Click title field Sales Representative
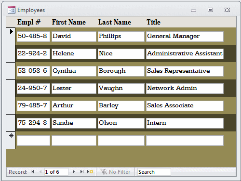241x181 pixels. click(x=185, y=71)
